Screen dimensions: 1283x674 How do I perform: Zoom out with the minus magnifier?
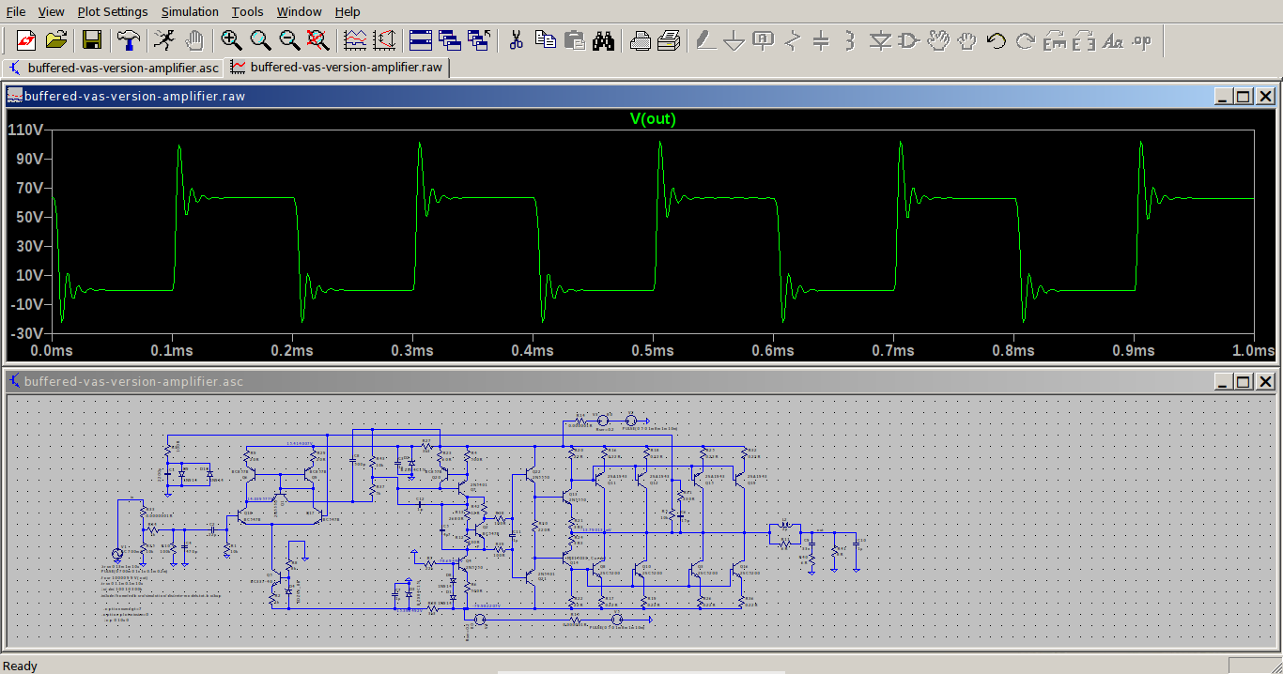[x=289, y=40]
